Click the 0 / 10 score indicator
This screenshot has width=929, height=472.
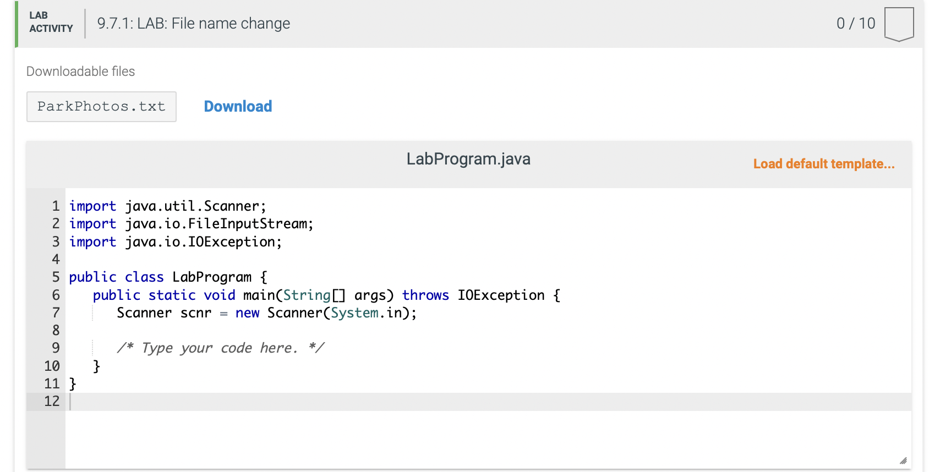[x=856, y=24]
